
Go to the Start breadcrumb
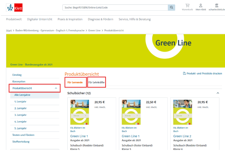pos(9,30)
